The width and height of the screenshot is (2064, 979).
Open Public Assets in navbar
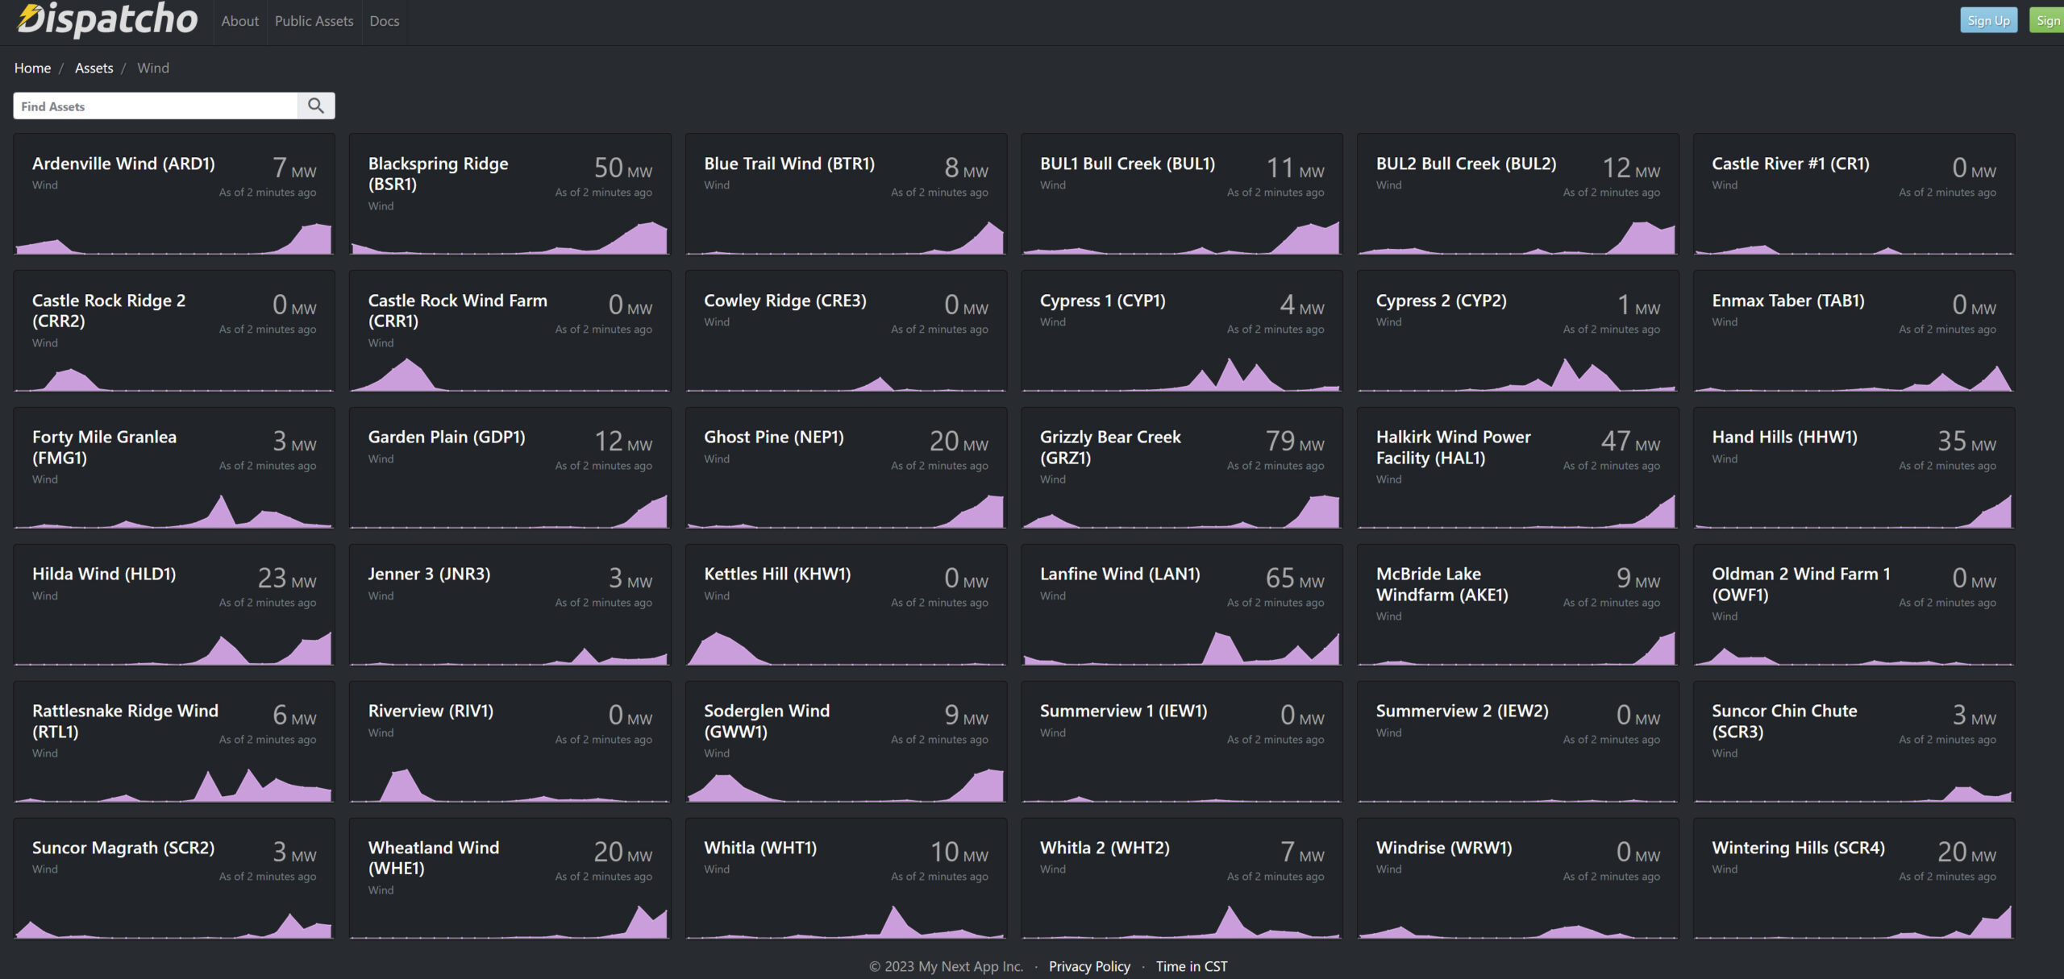coord(314,21)
